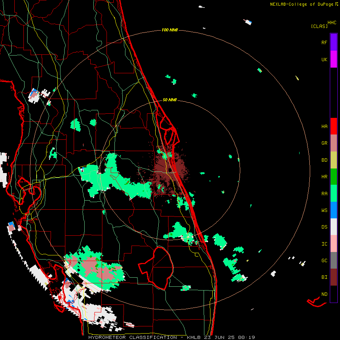
Task: Click the RF legend label
Action: coord(324,43)
